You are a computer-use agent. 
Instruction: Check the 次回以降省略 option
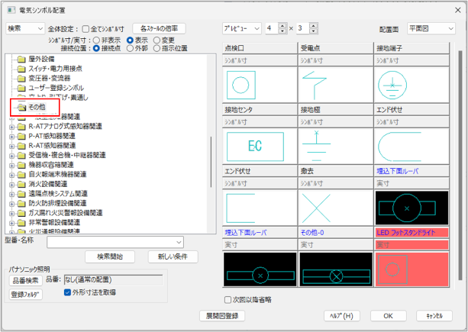click(228, 299)
